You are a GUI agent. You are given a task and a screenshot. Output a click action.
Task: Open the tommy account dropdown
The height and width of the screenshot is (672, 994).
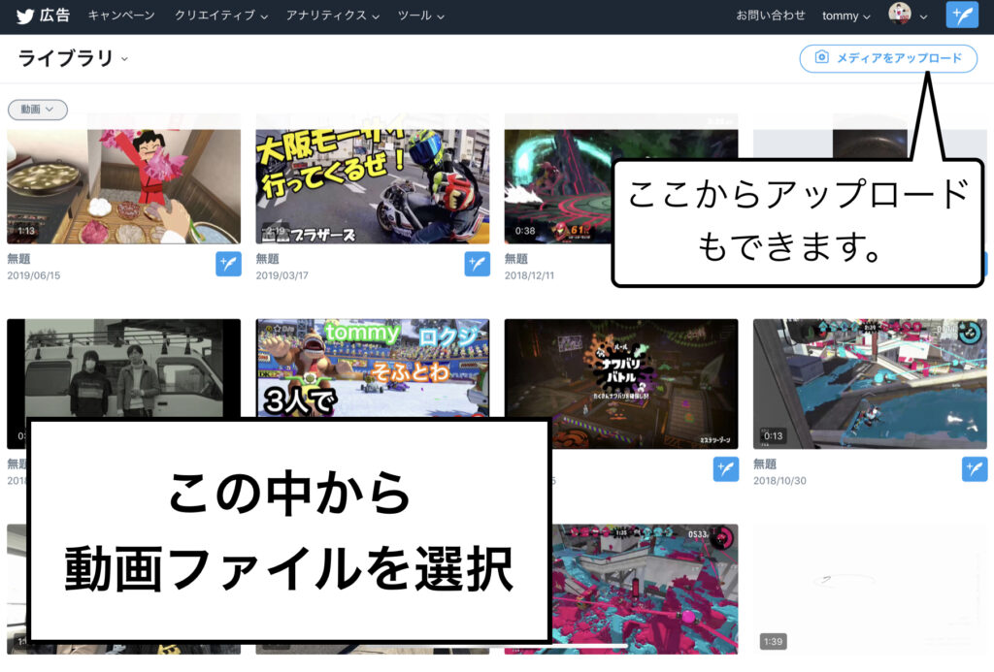(846, 16)
